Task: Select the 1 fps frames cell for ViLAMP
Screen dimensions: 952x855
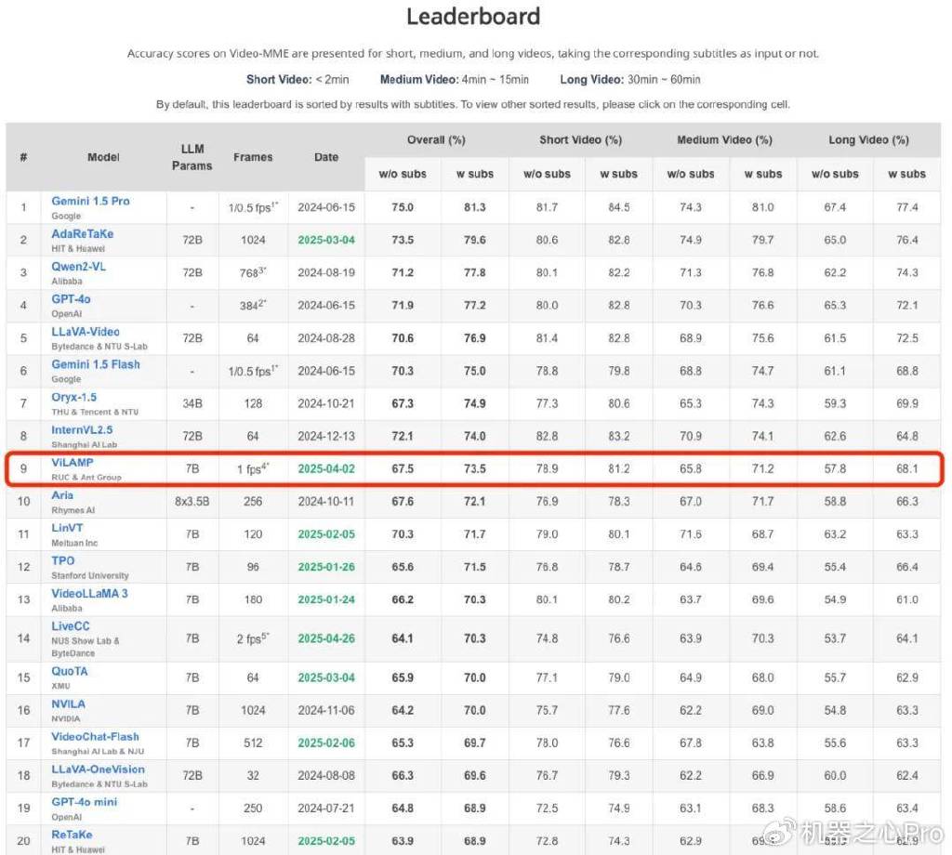Action: tap(253, 468)
